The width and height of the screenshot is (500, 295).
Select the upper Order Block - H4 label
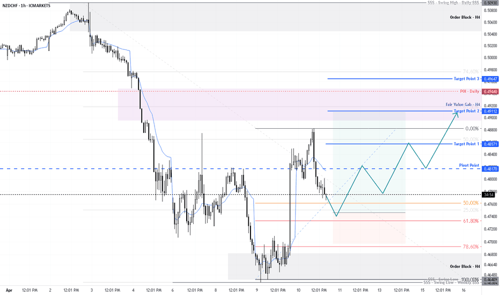click(x=465, y=17)
